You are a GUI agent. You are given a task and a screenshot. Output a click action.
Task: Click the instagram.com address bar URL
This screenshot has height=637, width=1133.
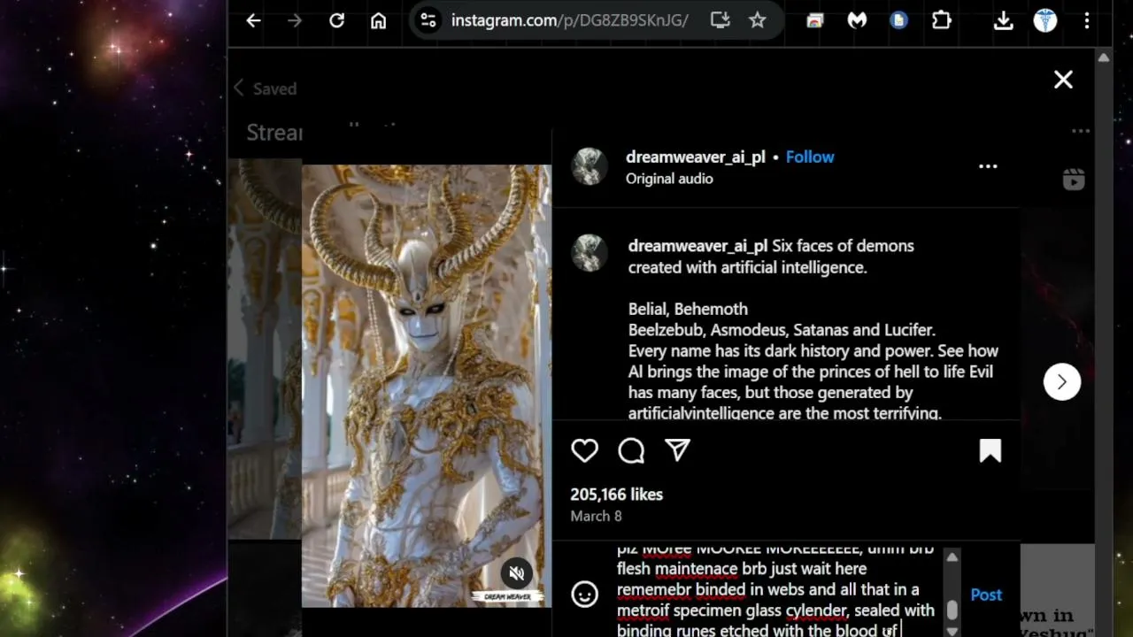click(x=570, y=20)
